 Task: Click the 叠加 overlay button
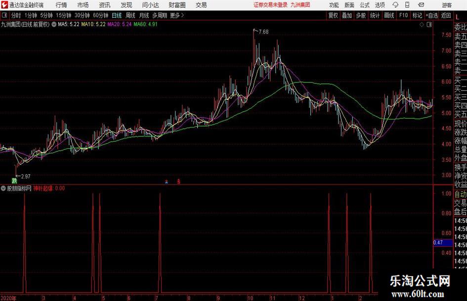point(347,15)
